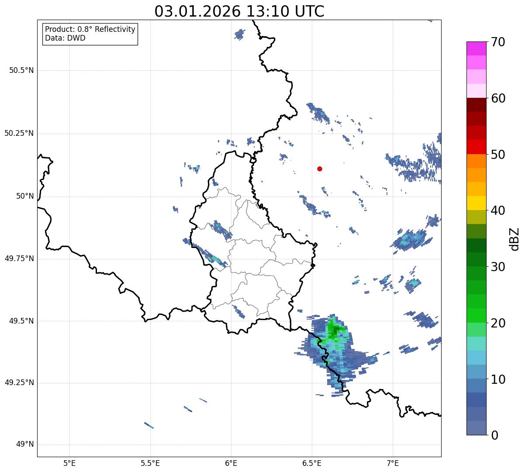Screen dimensions: 525x472
Task: Click the 70 value on colorbar
Action: pyautogui.click(x=498, y=42)
